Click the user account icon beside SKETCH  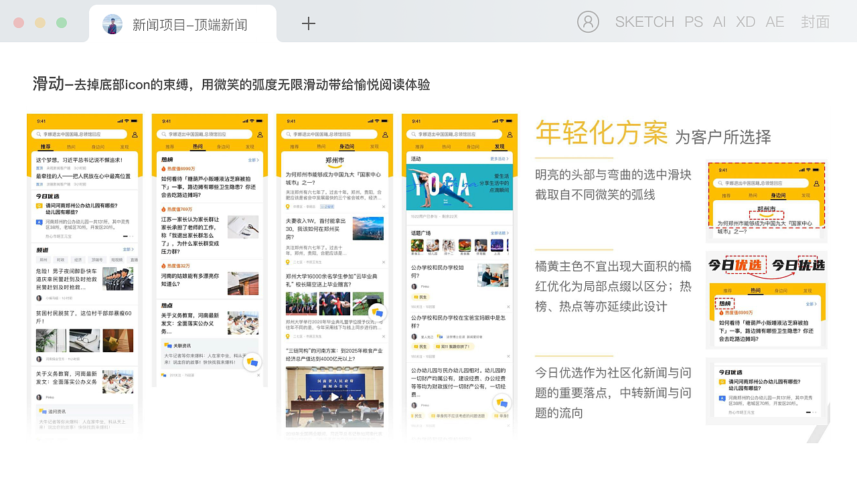point(588,22)
